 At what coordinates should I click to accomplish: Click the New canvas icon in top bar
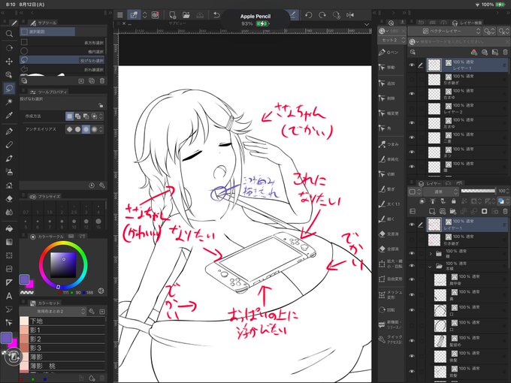click(x=172, y=15)
